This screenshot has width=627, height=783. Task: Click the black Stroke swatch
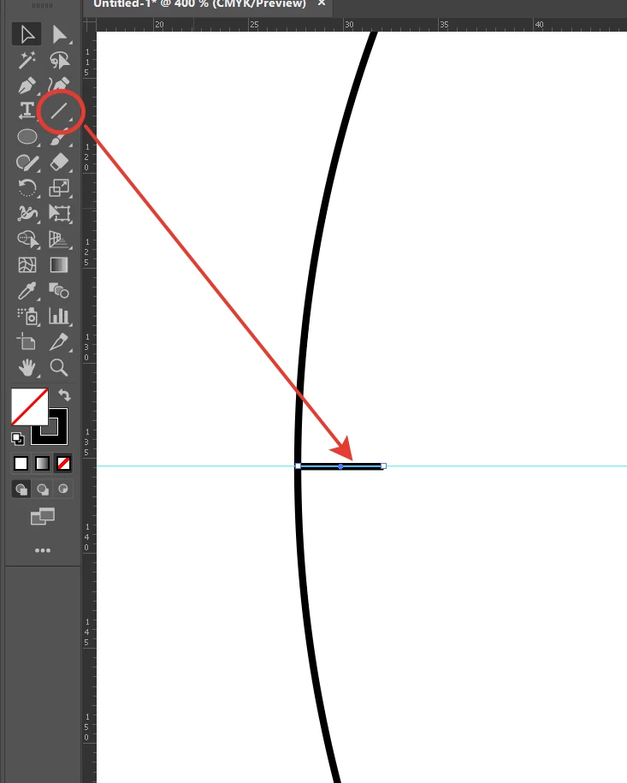(58, 436)
